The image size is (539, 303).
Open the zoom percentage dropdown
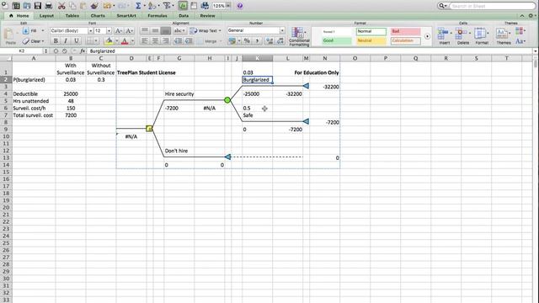(x=228, y=6)
